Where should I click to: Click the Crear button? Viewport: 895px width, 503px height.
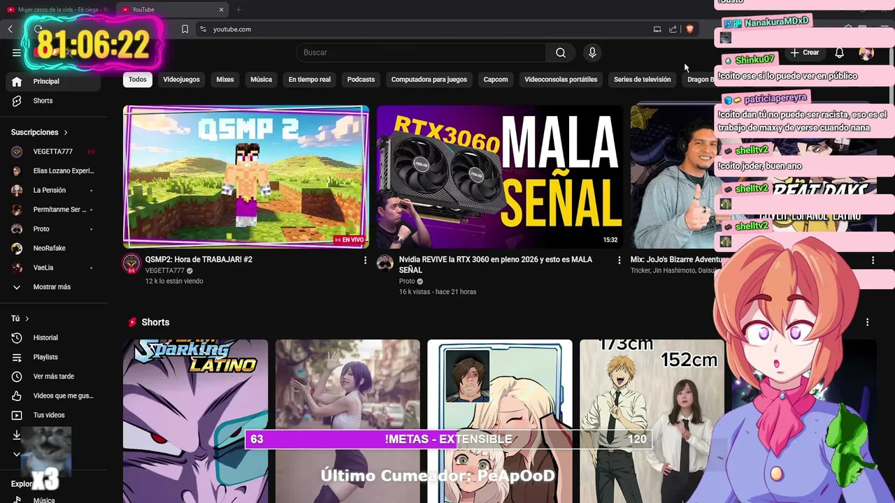805,52
